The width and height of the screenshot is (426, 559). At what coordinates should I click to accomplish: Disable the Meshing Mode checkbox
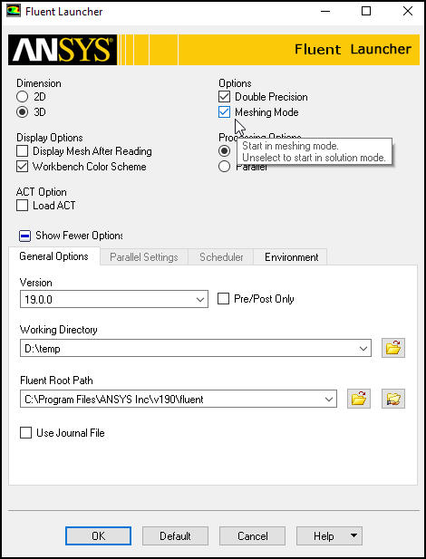(224, 112)
